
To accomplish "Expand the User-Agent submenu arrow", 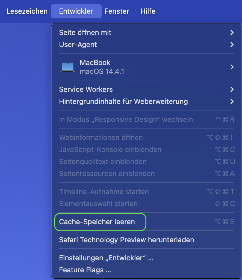I will click(x=232, y=45).
